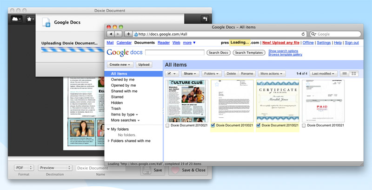
Task: Click the Upload button
Action: pyautogui.click(x=144, y=64)
